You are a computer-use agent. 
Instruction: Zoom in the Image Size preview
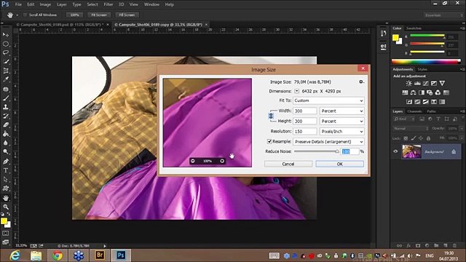coord(222,161)
